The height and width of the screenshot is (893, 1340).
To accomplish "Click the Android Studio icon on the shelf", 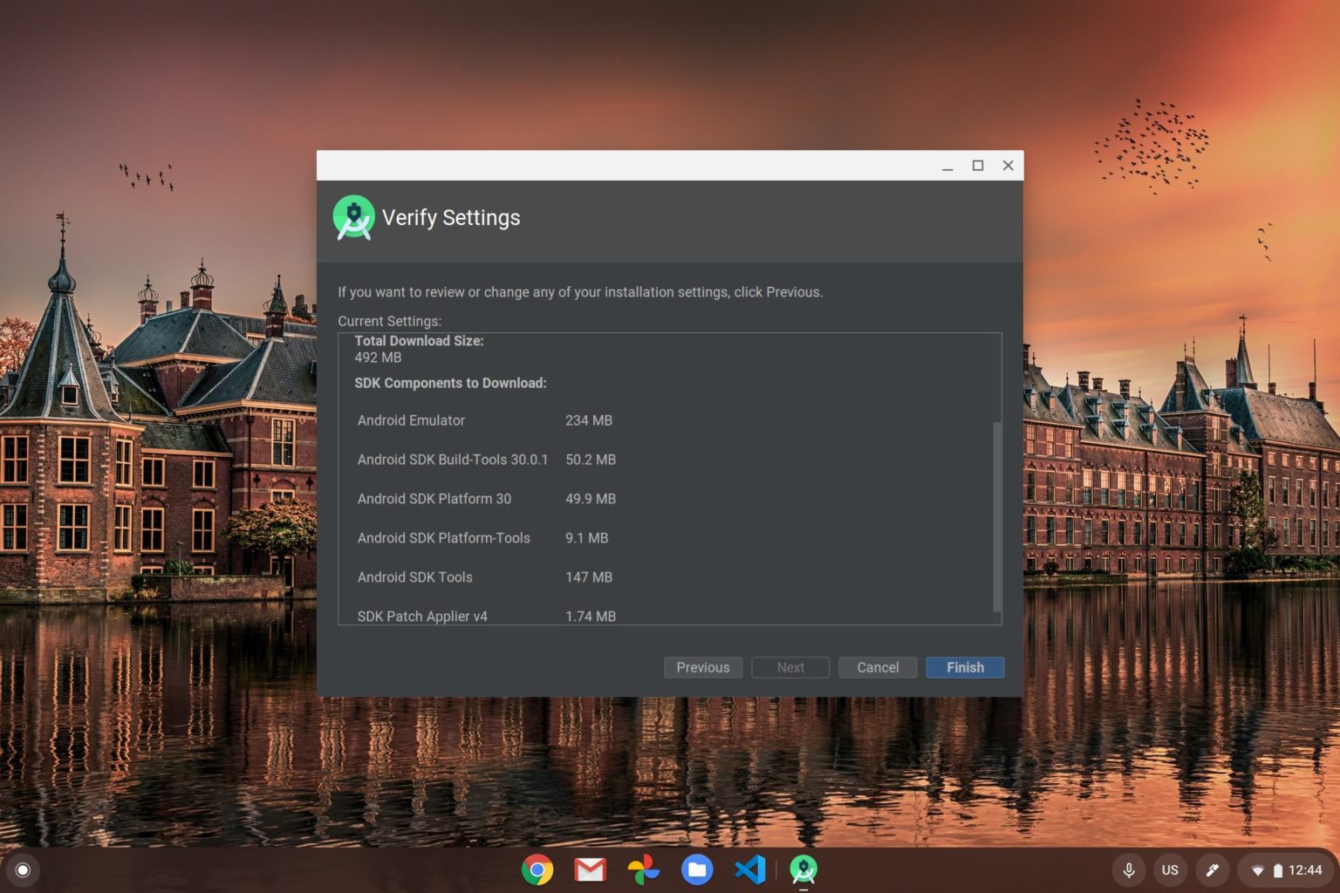I will click(x=803, y=869).
